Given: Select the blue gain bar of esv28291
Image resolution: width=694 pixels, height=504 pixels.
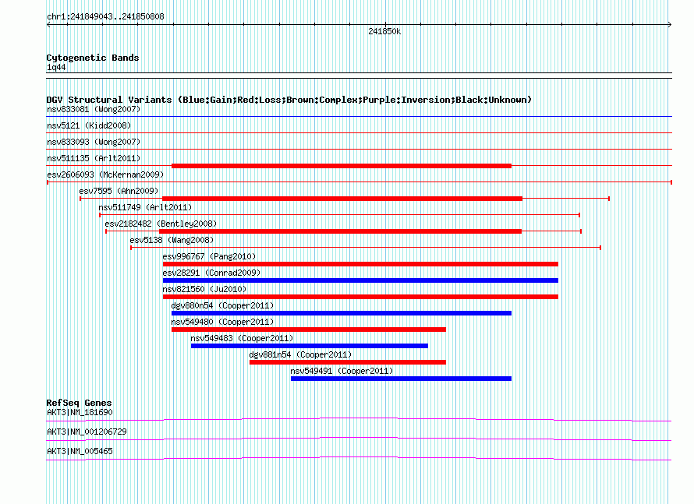Looking at the screenshot, I should click(x=360, y=280).
